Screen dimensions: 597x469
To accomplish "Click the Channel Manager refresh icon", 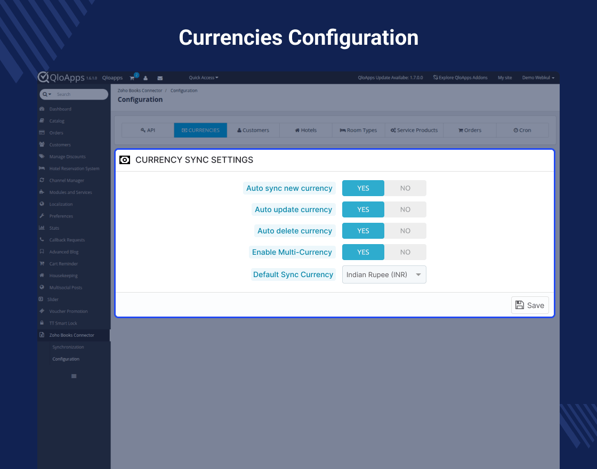I will click(42, 180).
